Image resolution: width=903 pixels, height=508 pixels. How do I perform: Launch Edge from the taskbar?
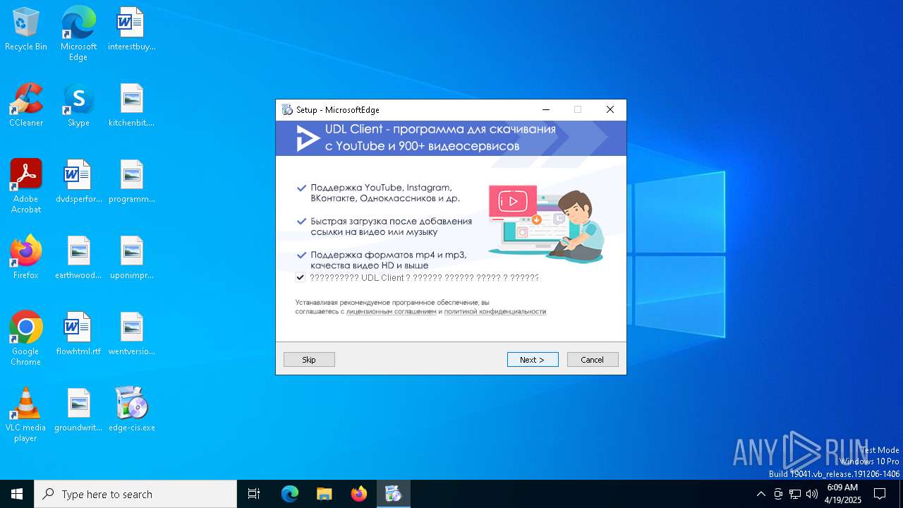click(x=290, y=494)
